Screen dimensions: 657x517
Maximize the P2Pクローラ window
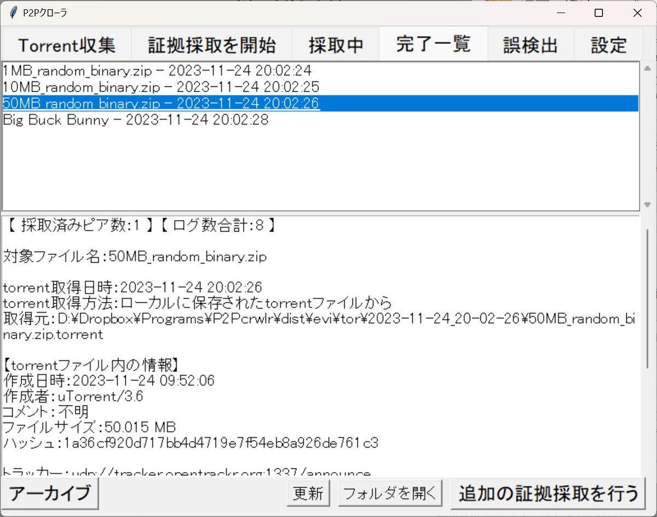[x=599, y=13]
